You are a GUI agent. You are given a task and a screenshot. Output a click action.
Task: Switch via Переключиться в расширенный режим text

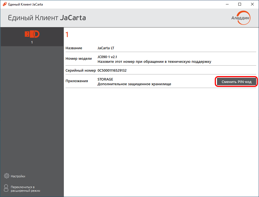coord(25,189)
